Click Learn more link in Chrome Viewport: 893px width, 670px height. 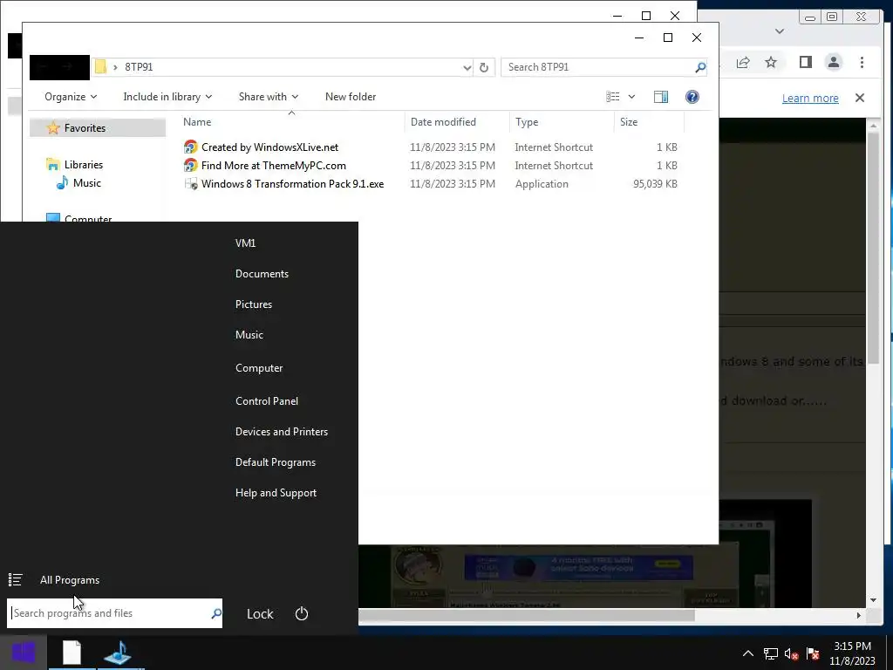click(810, 98)
